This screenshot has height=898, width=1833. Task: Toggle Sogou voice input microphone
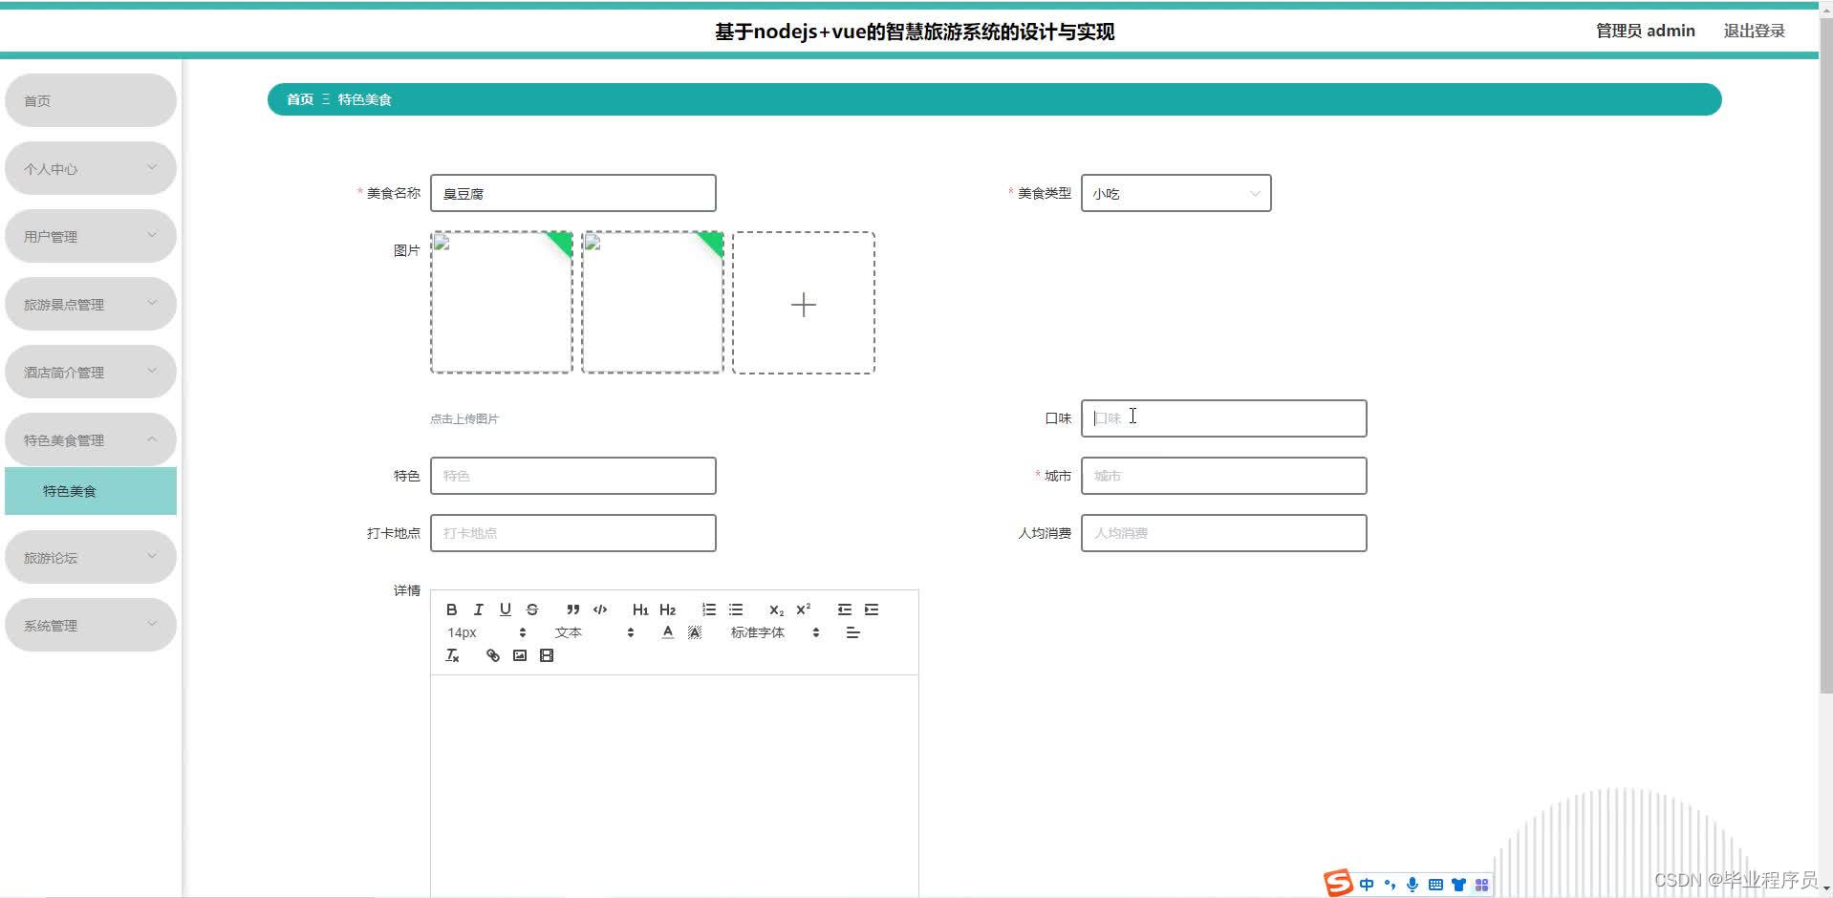coord(1412,885)
